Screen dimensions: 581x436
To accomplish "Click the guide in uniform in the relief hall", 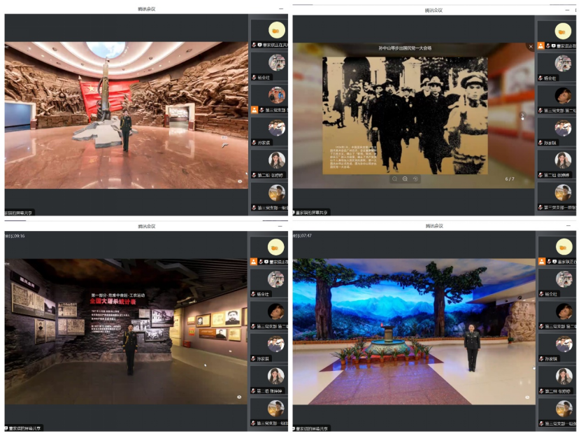I will tap(126, 131).
